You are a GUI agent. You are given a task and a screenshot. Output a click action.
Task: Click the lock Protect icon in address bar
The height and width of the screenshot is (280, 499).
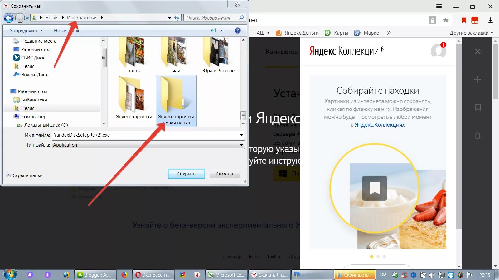tap(432, 21)
